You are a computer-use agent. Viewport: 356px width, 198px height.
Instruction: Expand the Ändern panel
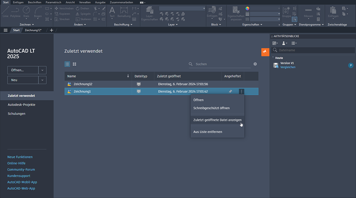80,24
